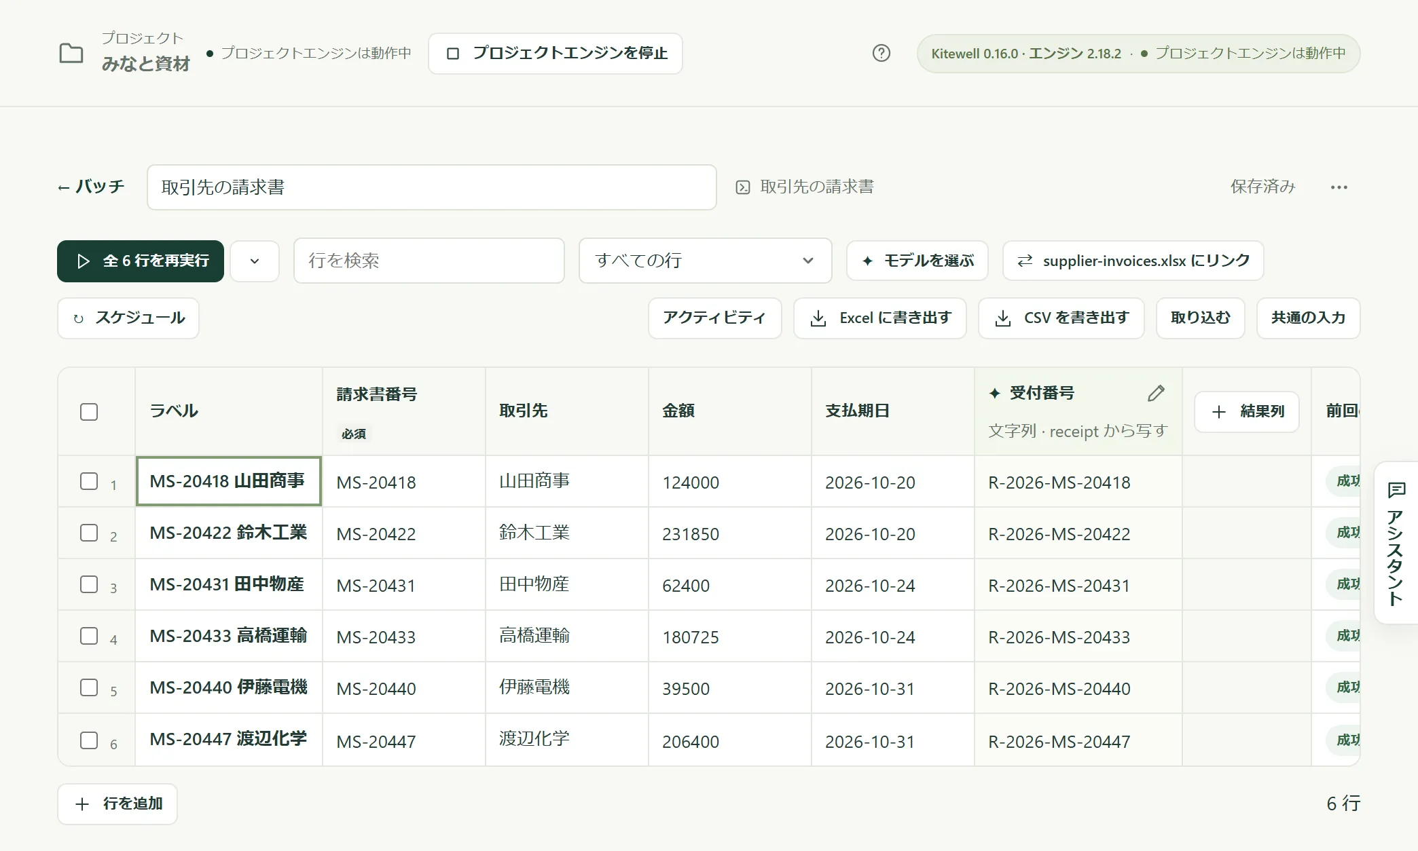Check the row 6 MS-20447 checkbox

(x=89, y=740)
